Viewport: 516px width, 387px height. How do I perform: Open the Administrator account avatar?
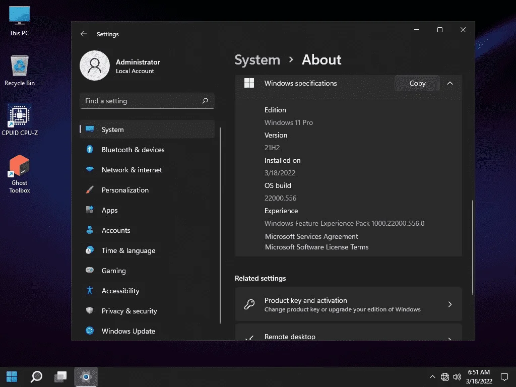(95, 66)
